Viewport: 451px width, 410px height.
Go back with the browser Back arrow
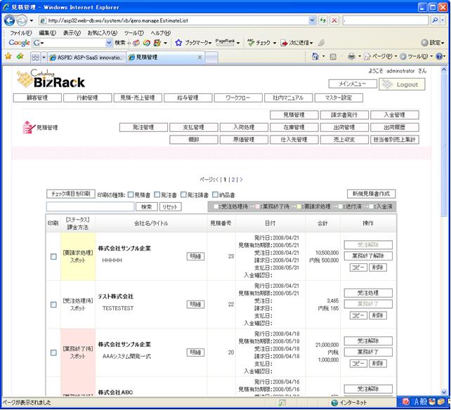10,20
